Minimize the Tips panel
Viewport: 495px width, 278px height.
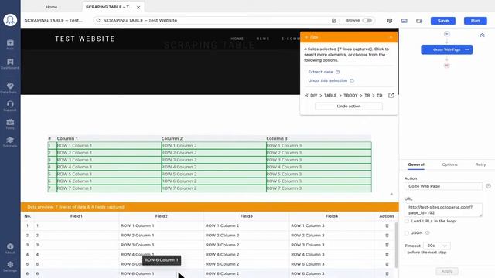(391, 37)
